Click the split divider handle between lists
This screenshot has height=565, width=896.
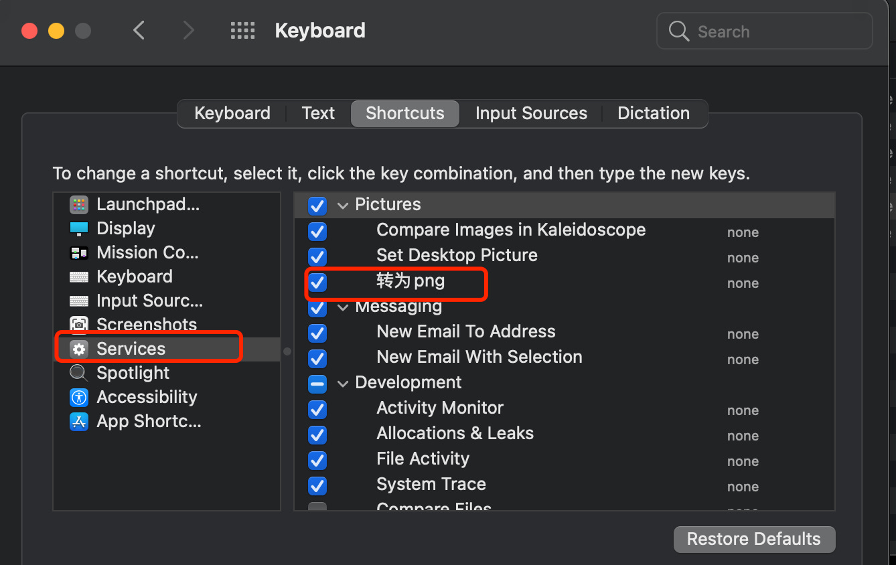[287, 351]
